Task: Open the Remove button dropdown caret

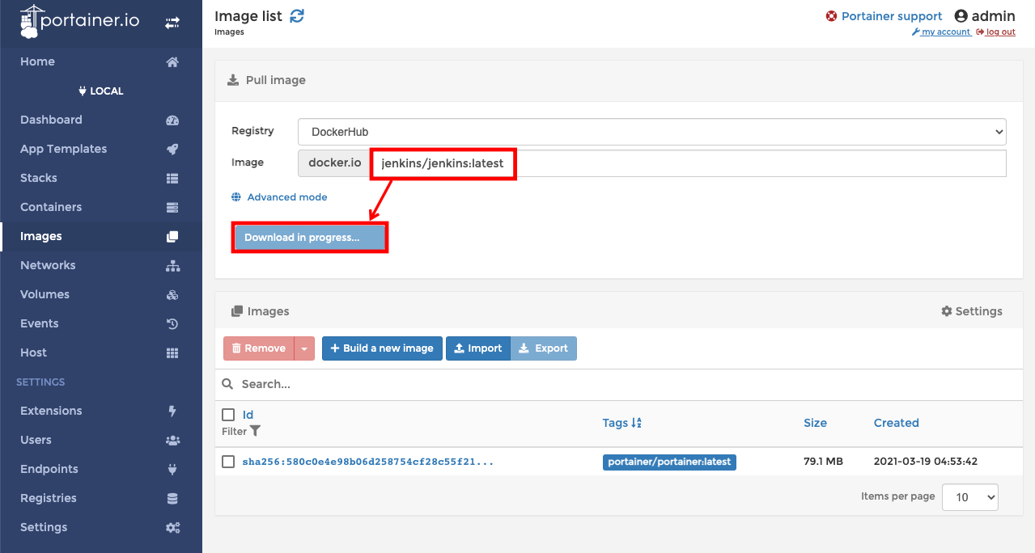Action: point(304,348)
